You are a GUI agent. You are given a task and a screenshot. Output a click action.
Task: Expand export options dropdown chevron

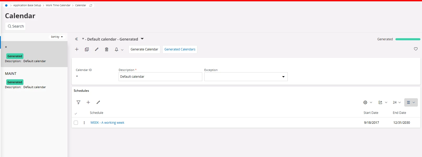coord(386,102)
